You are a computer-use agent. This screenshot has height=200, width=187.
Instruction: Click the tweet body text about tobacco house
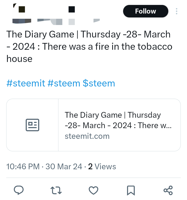[x=88, y=47]
